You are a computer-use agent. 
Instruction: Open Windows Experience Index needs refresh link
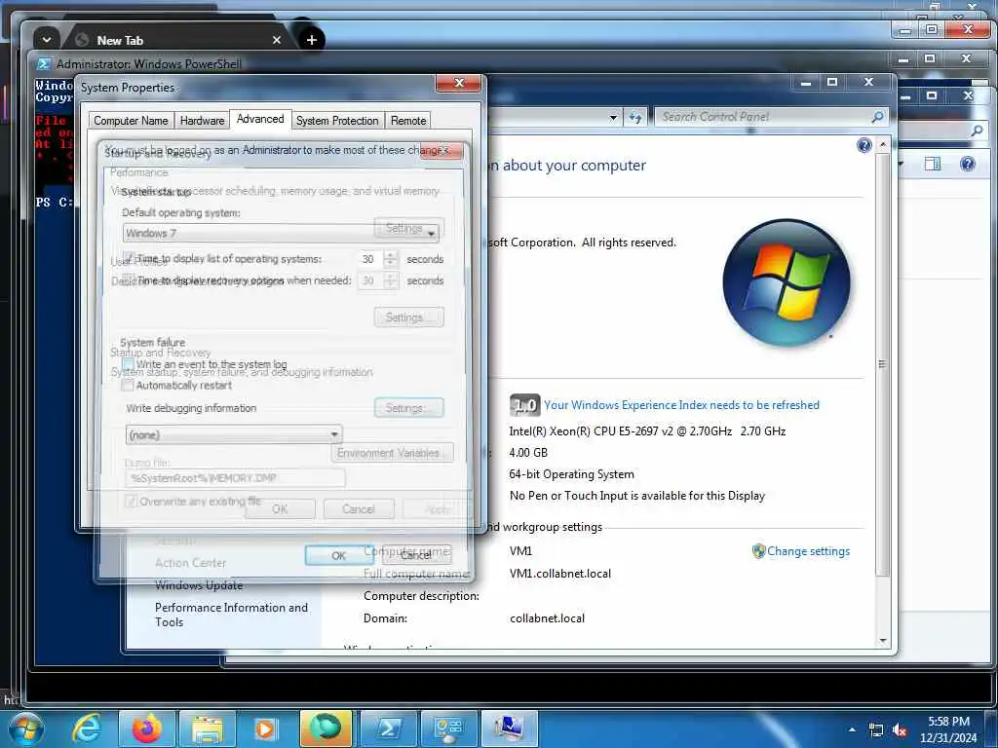(x=681, y=405)
